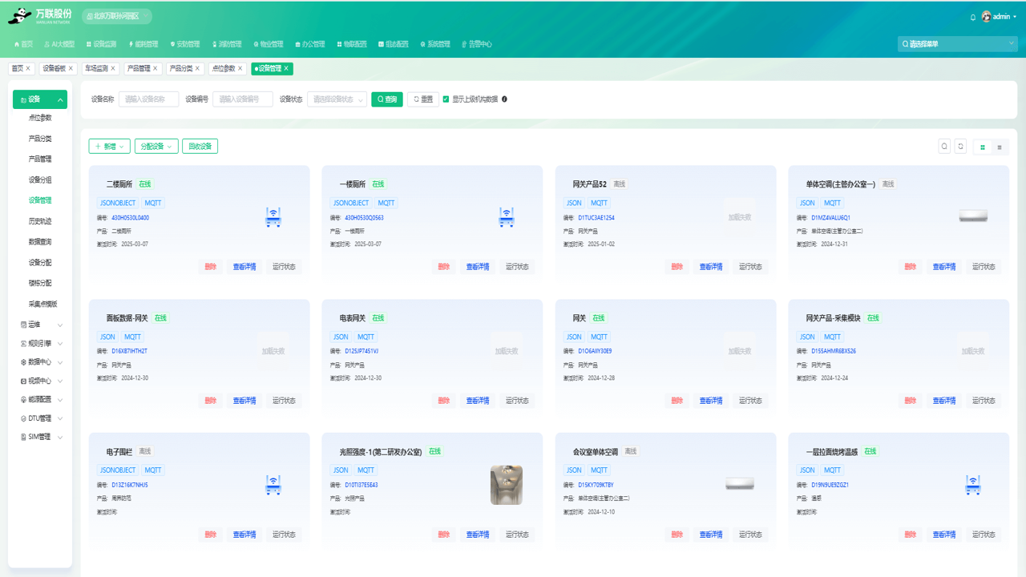Close the 车场监测 tab
Viewport: 1026px width, 577px height.
click(x=113, y=68)
